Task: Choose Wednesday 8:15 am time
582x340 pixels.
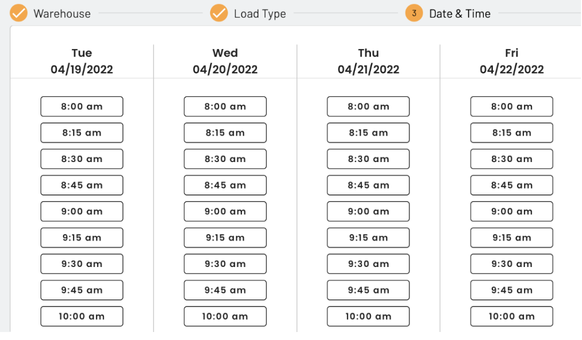Action: click(225, 133)
